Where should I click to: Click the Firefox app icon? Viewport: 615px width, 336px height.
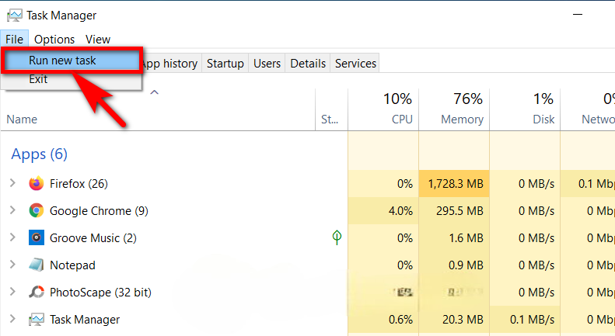click(x=36, y=184)
